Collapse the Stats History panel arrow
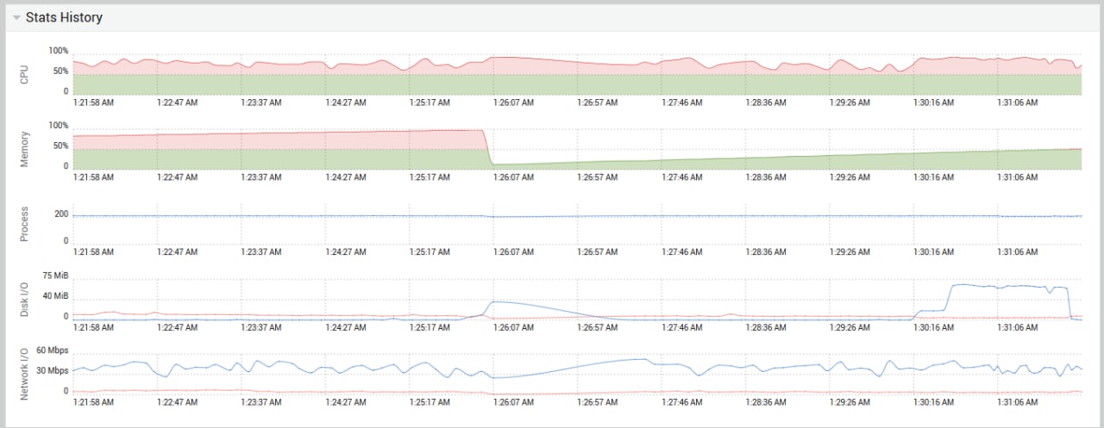This screenshot has width=1104, height=428. pyautogui.click(x=16, y=17)
